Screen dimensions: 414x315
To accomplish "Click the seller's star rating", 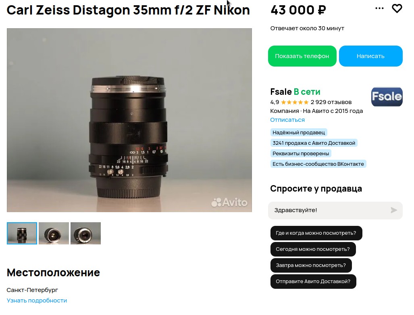I will (294, 102).
